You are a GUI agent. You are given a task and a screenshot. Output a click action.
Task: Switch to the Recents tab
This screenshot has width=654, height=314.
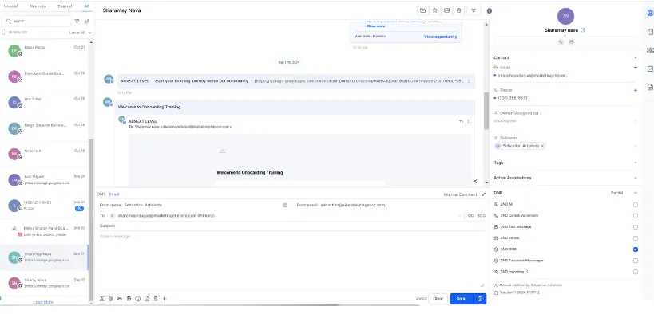click(38, 6)
